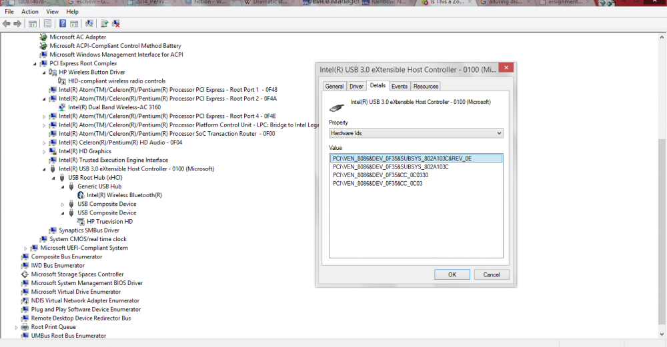Open the Action menu
The height and width of the screenshot is (347, 667).
click(30, 11)
